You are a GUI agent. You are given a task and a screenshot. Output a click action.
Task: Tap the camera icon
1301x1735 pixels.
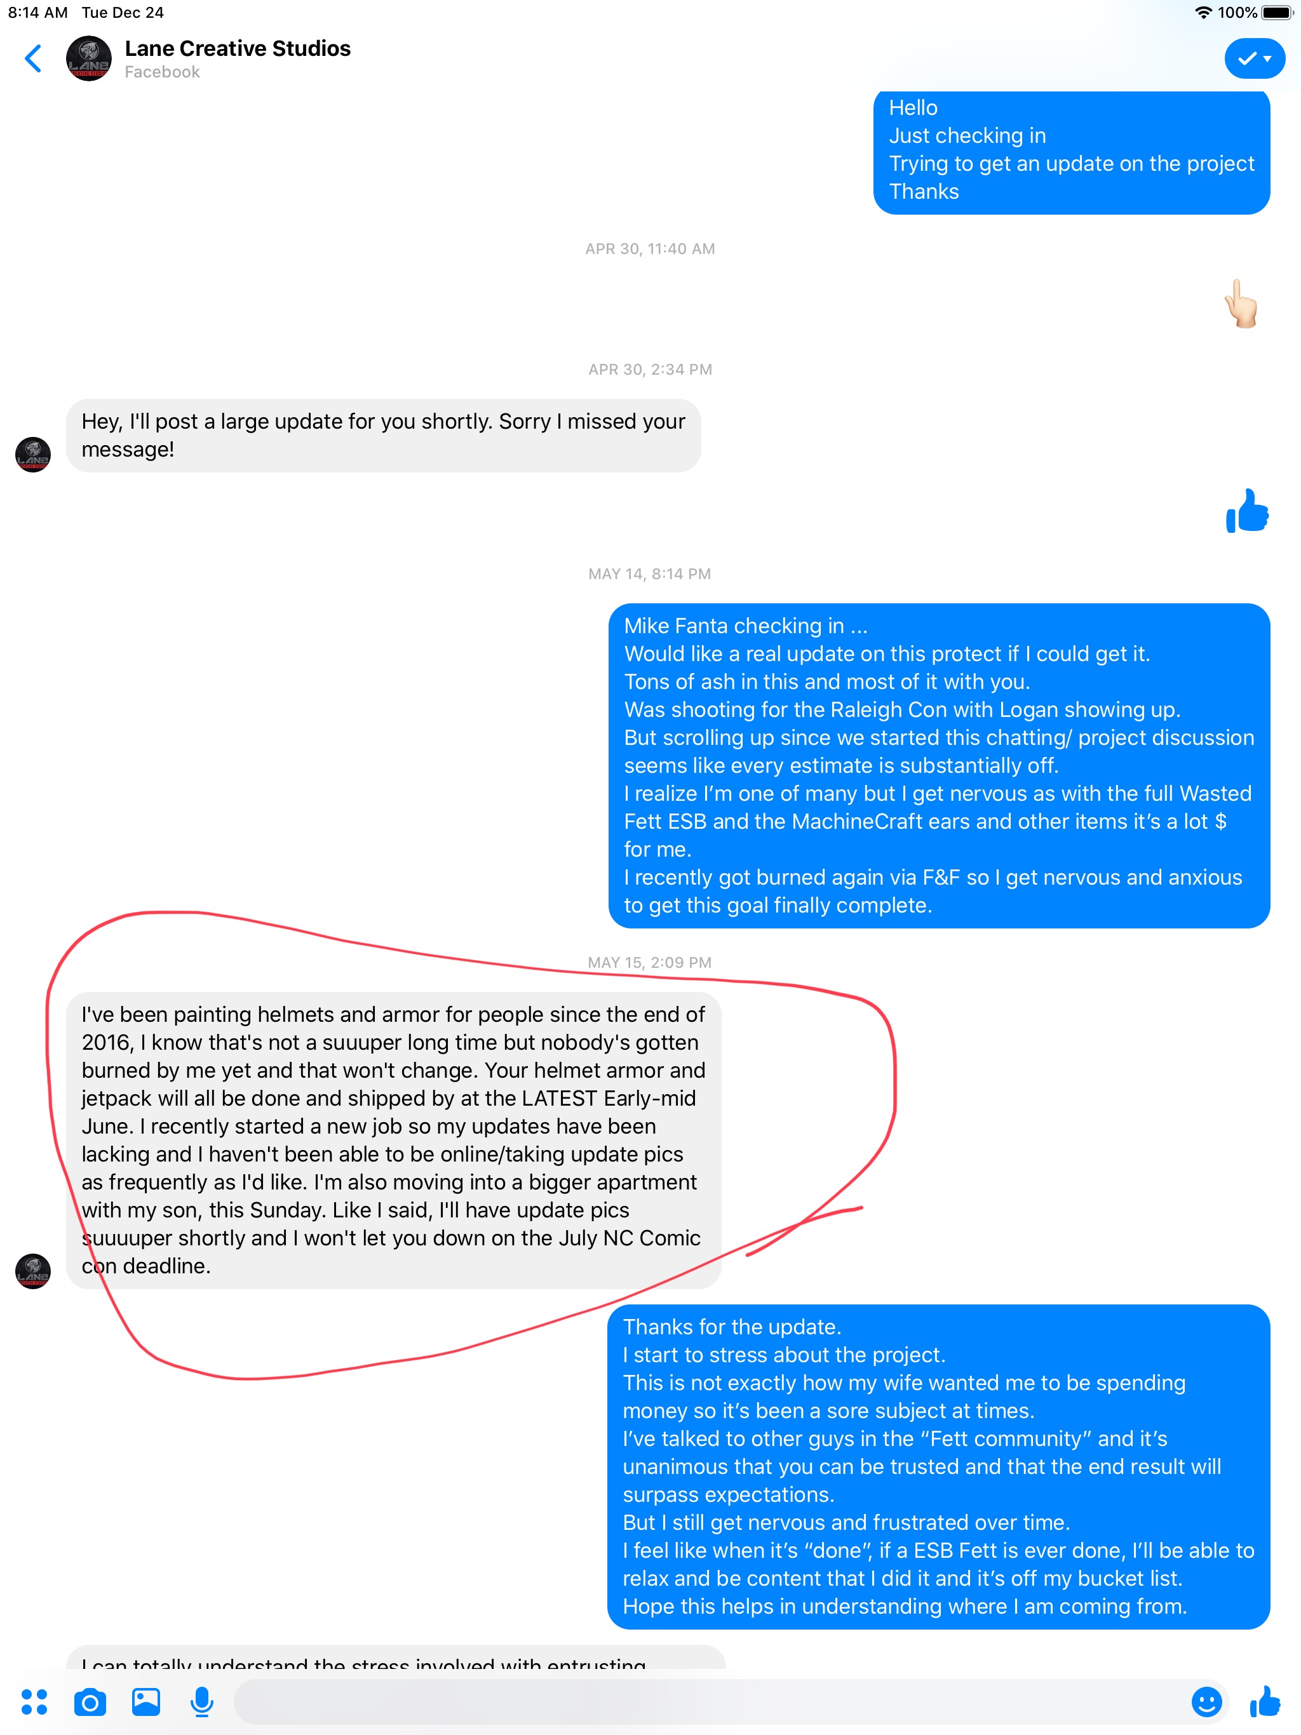pyautogui.click(x=90, y=1702)
